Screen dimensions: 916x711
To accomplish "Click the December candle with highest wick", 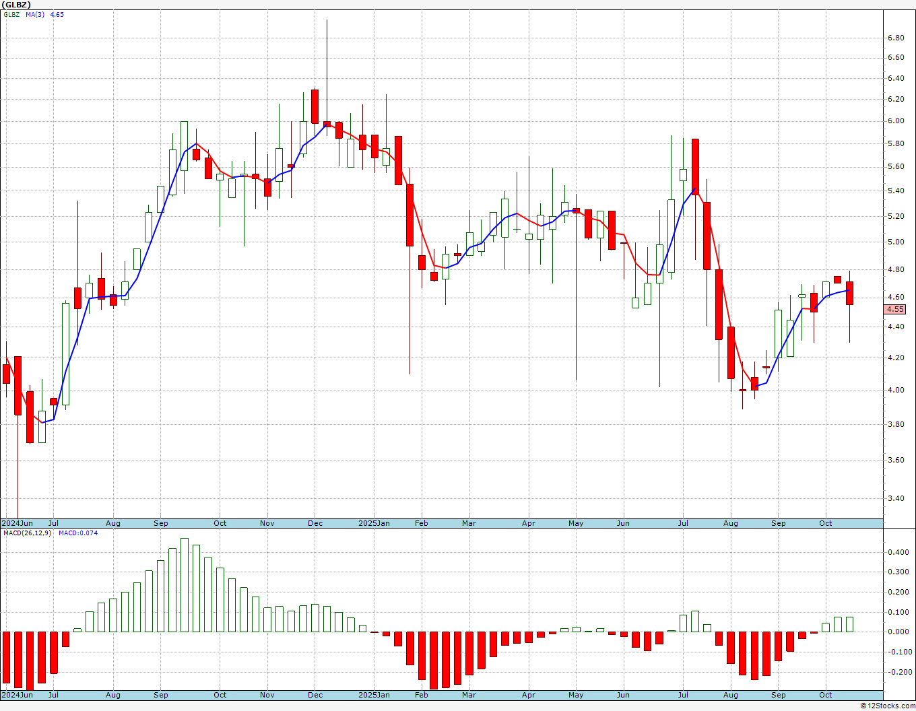I will pyautogui.click(x=327, y=77).
